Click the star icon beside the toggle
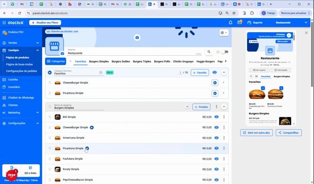 [x=218, y=52]
